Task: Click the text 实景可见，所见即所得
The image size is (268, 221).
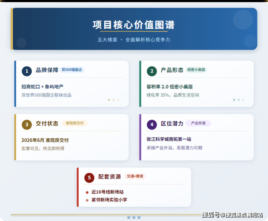Action: [x=43, y=148]
